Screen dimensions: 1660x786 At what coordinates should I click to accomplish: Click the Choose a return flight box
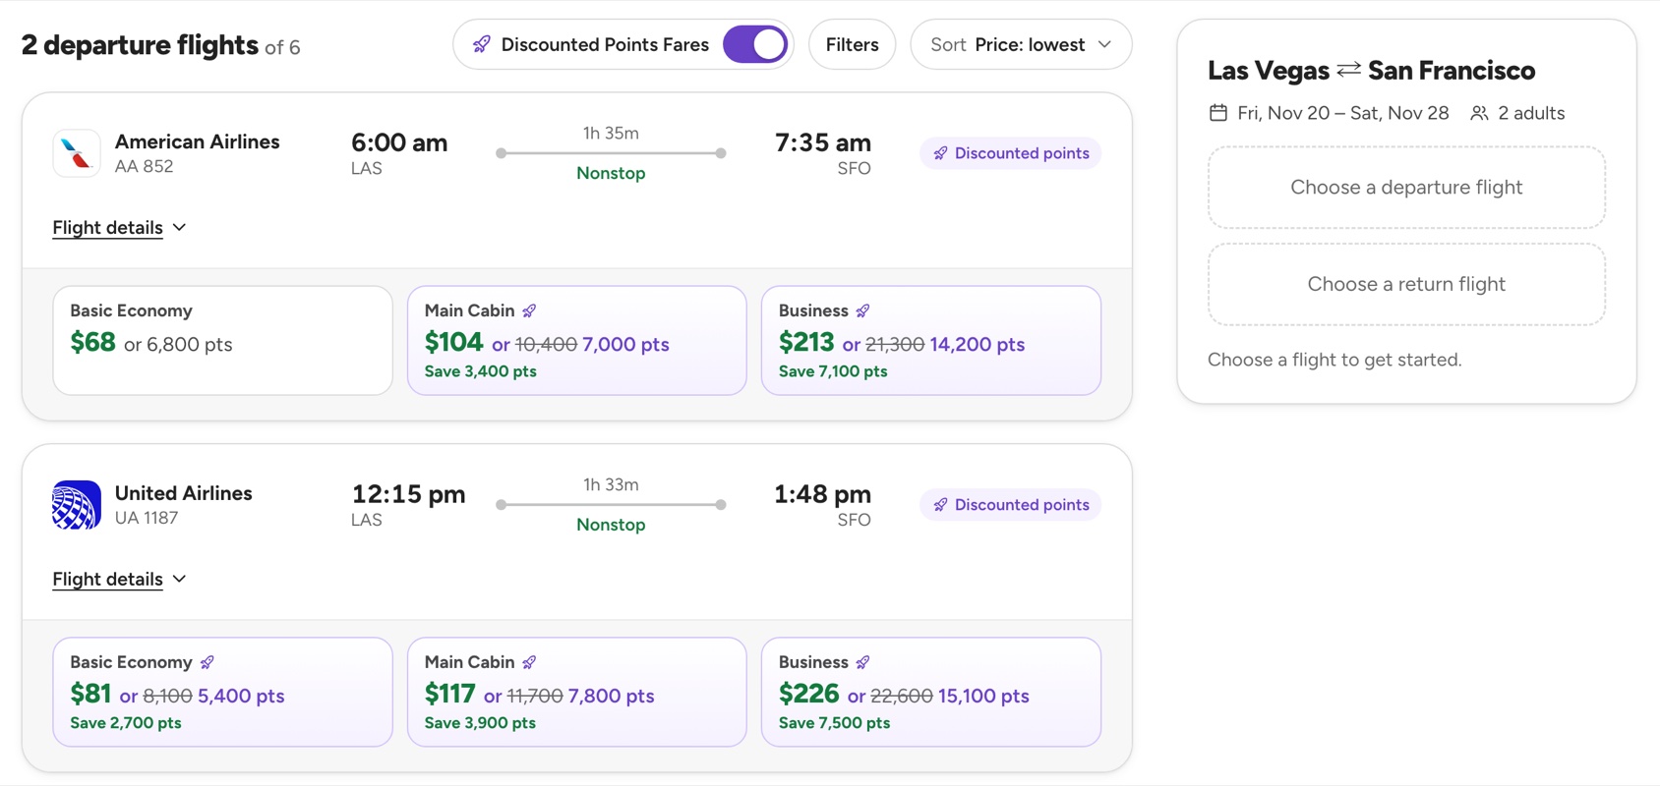pos(1406,285)
